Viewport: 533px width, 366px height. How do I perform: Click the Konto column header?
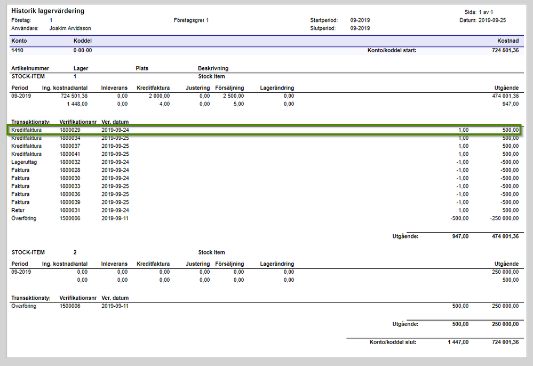(x=19, y=41)
